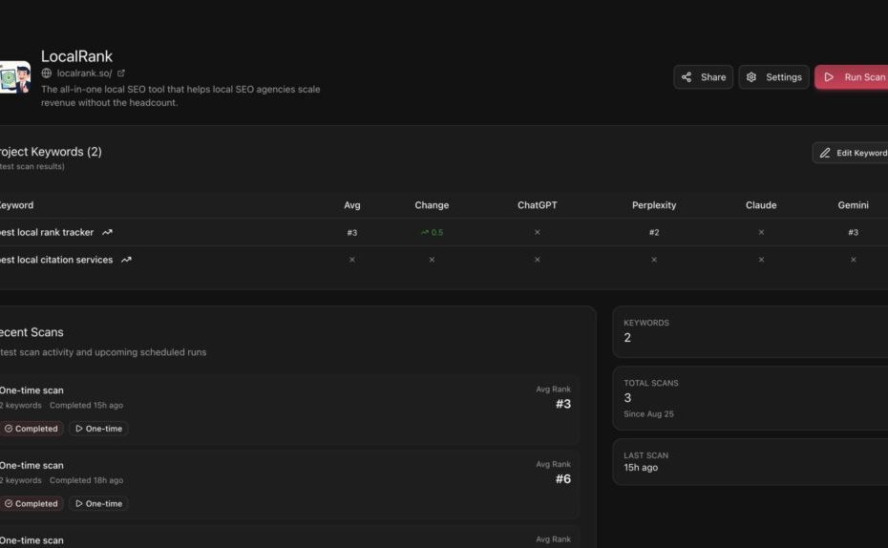The width and height of the screenshot is (888, 548).
Task: Click the Avg Rank #6 value
Action: pyautogui.click(x=563, y=479)
